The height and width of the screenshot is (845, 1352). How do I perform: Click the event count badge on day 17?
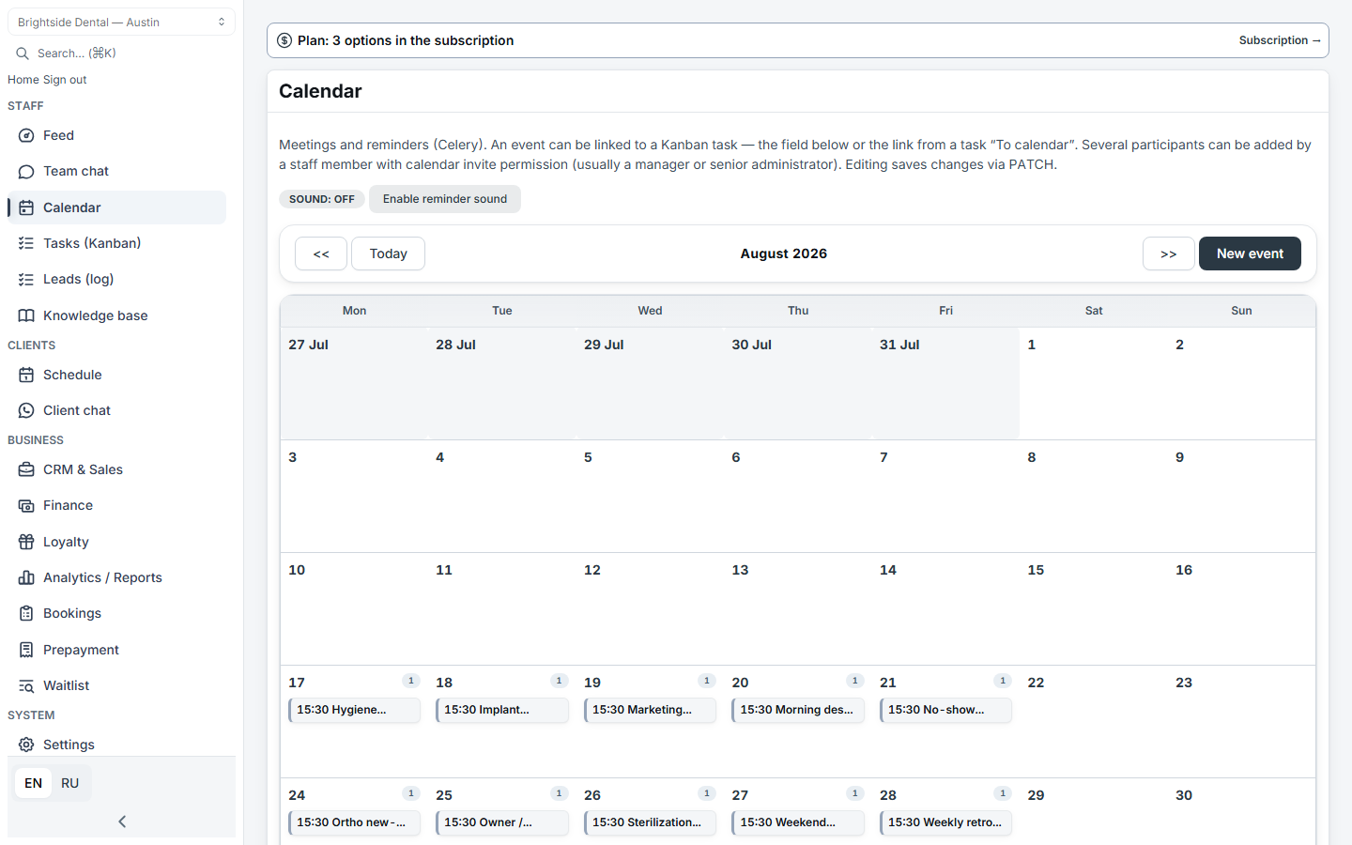point(411,681)
